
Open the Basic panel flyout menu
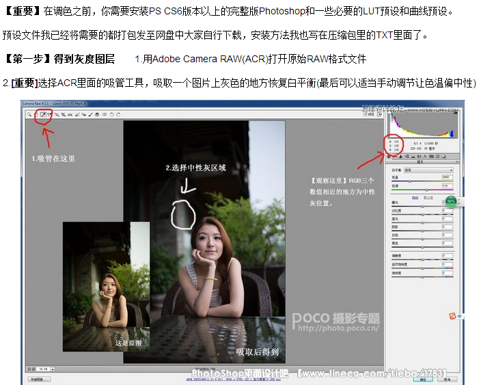(x=458, y=161)
